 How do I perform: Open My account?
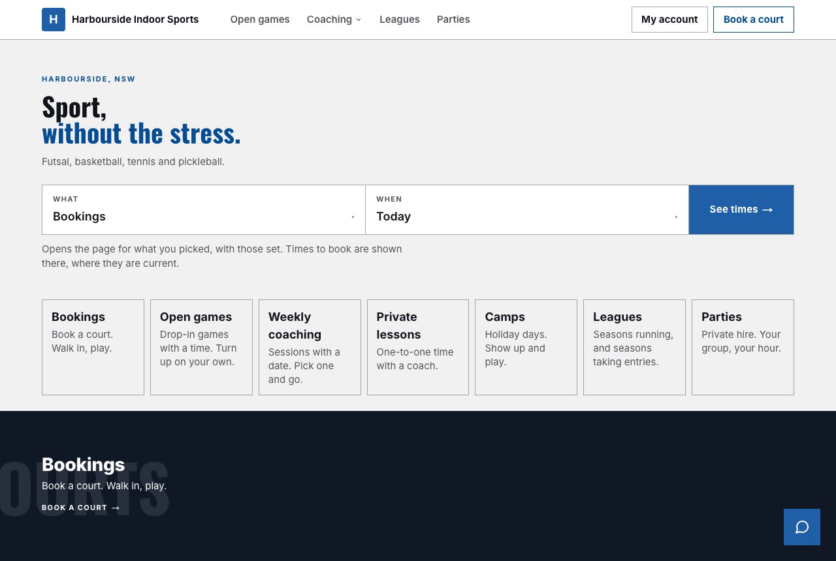pyautogui.click(x=669, y=20)
